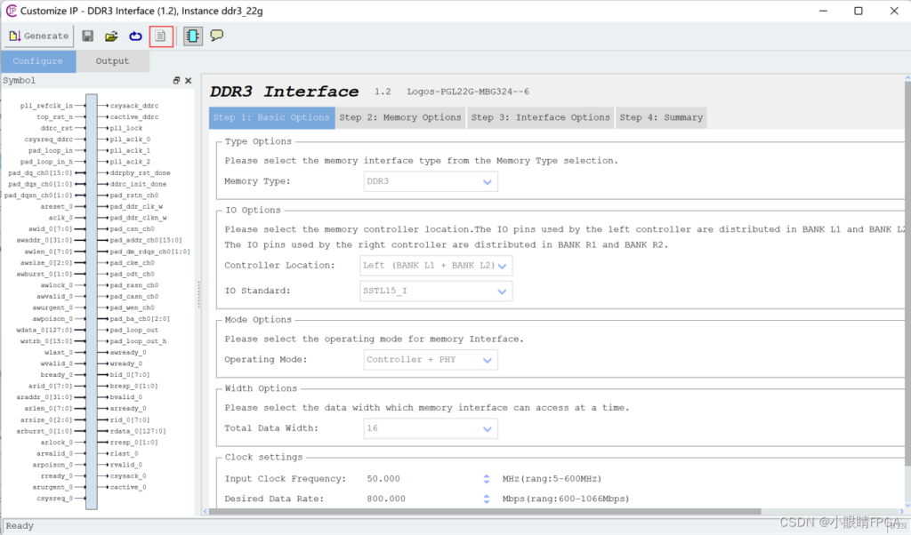The height and width of the screenshot is (535, 911).
Task: Open the Operating Mode dropdown
Action: [x=486, y=360]
